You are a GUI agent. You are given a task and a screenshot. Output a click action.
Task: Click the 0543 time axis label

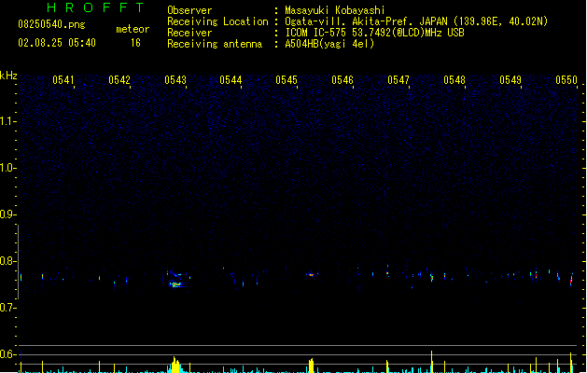[175, 80]
